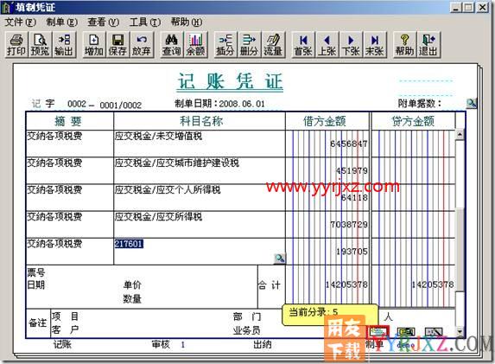Open the 帮助(H) menu
This screenshot has width=495, height=364.
click(187, 22)
